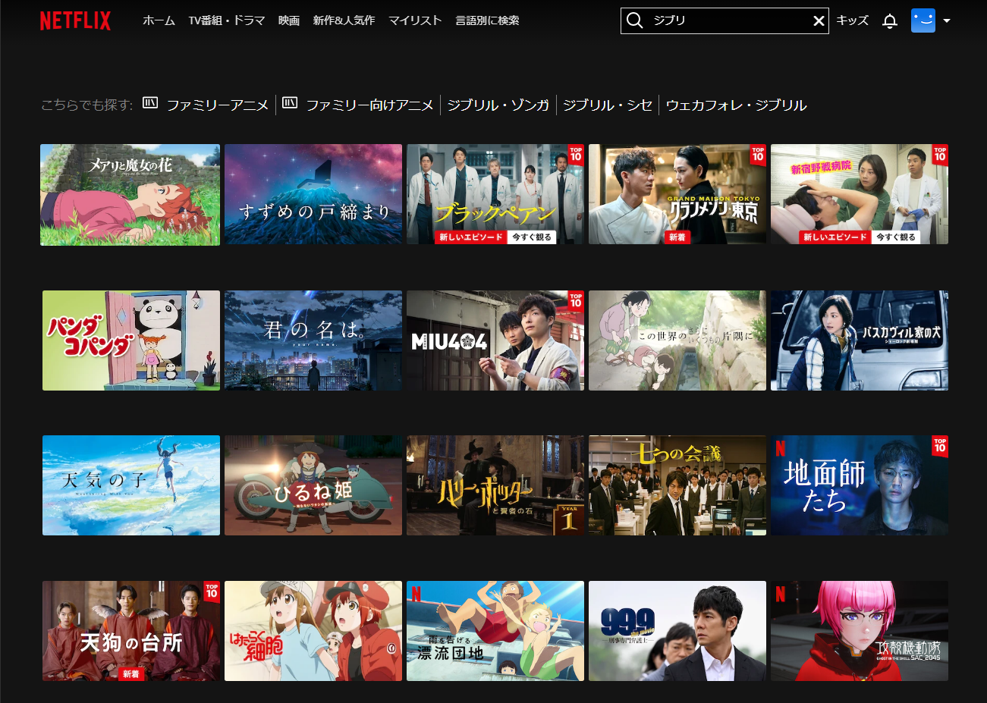Follow the ジブリル・シセ suggestion link
This screenshot has width=987, height=703.
point(608,105)
